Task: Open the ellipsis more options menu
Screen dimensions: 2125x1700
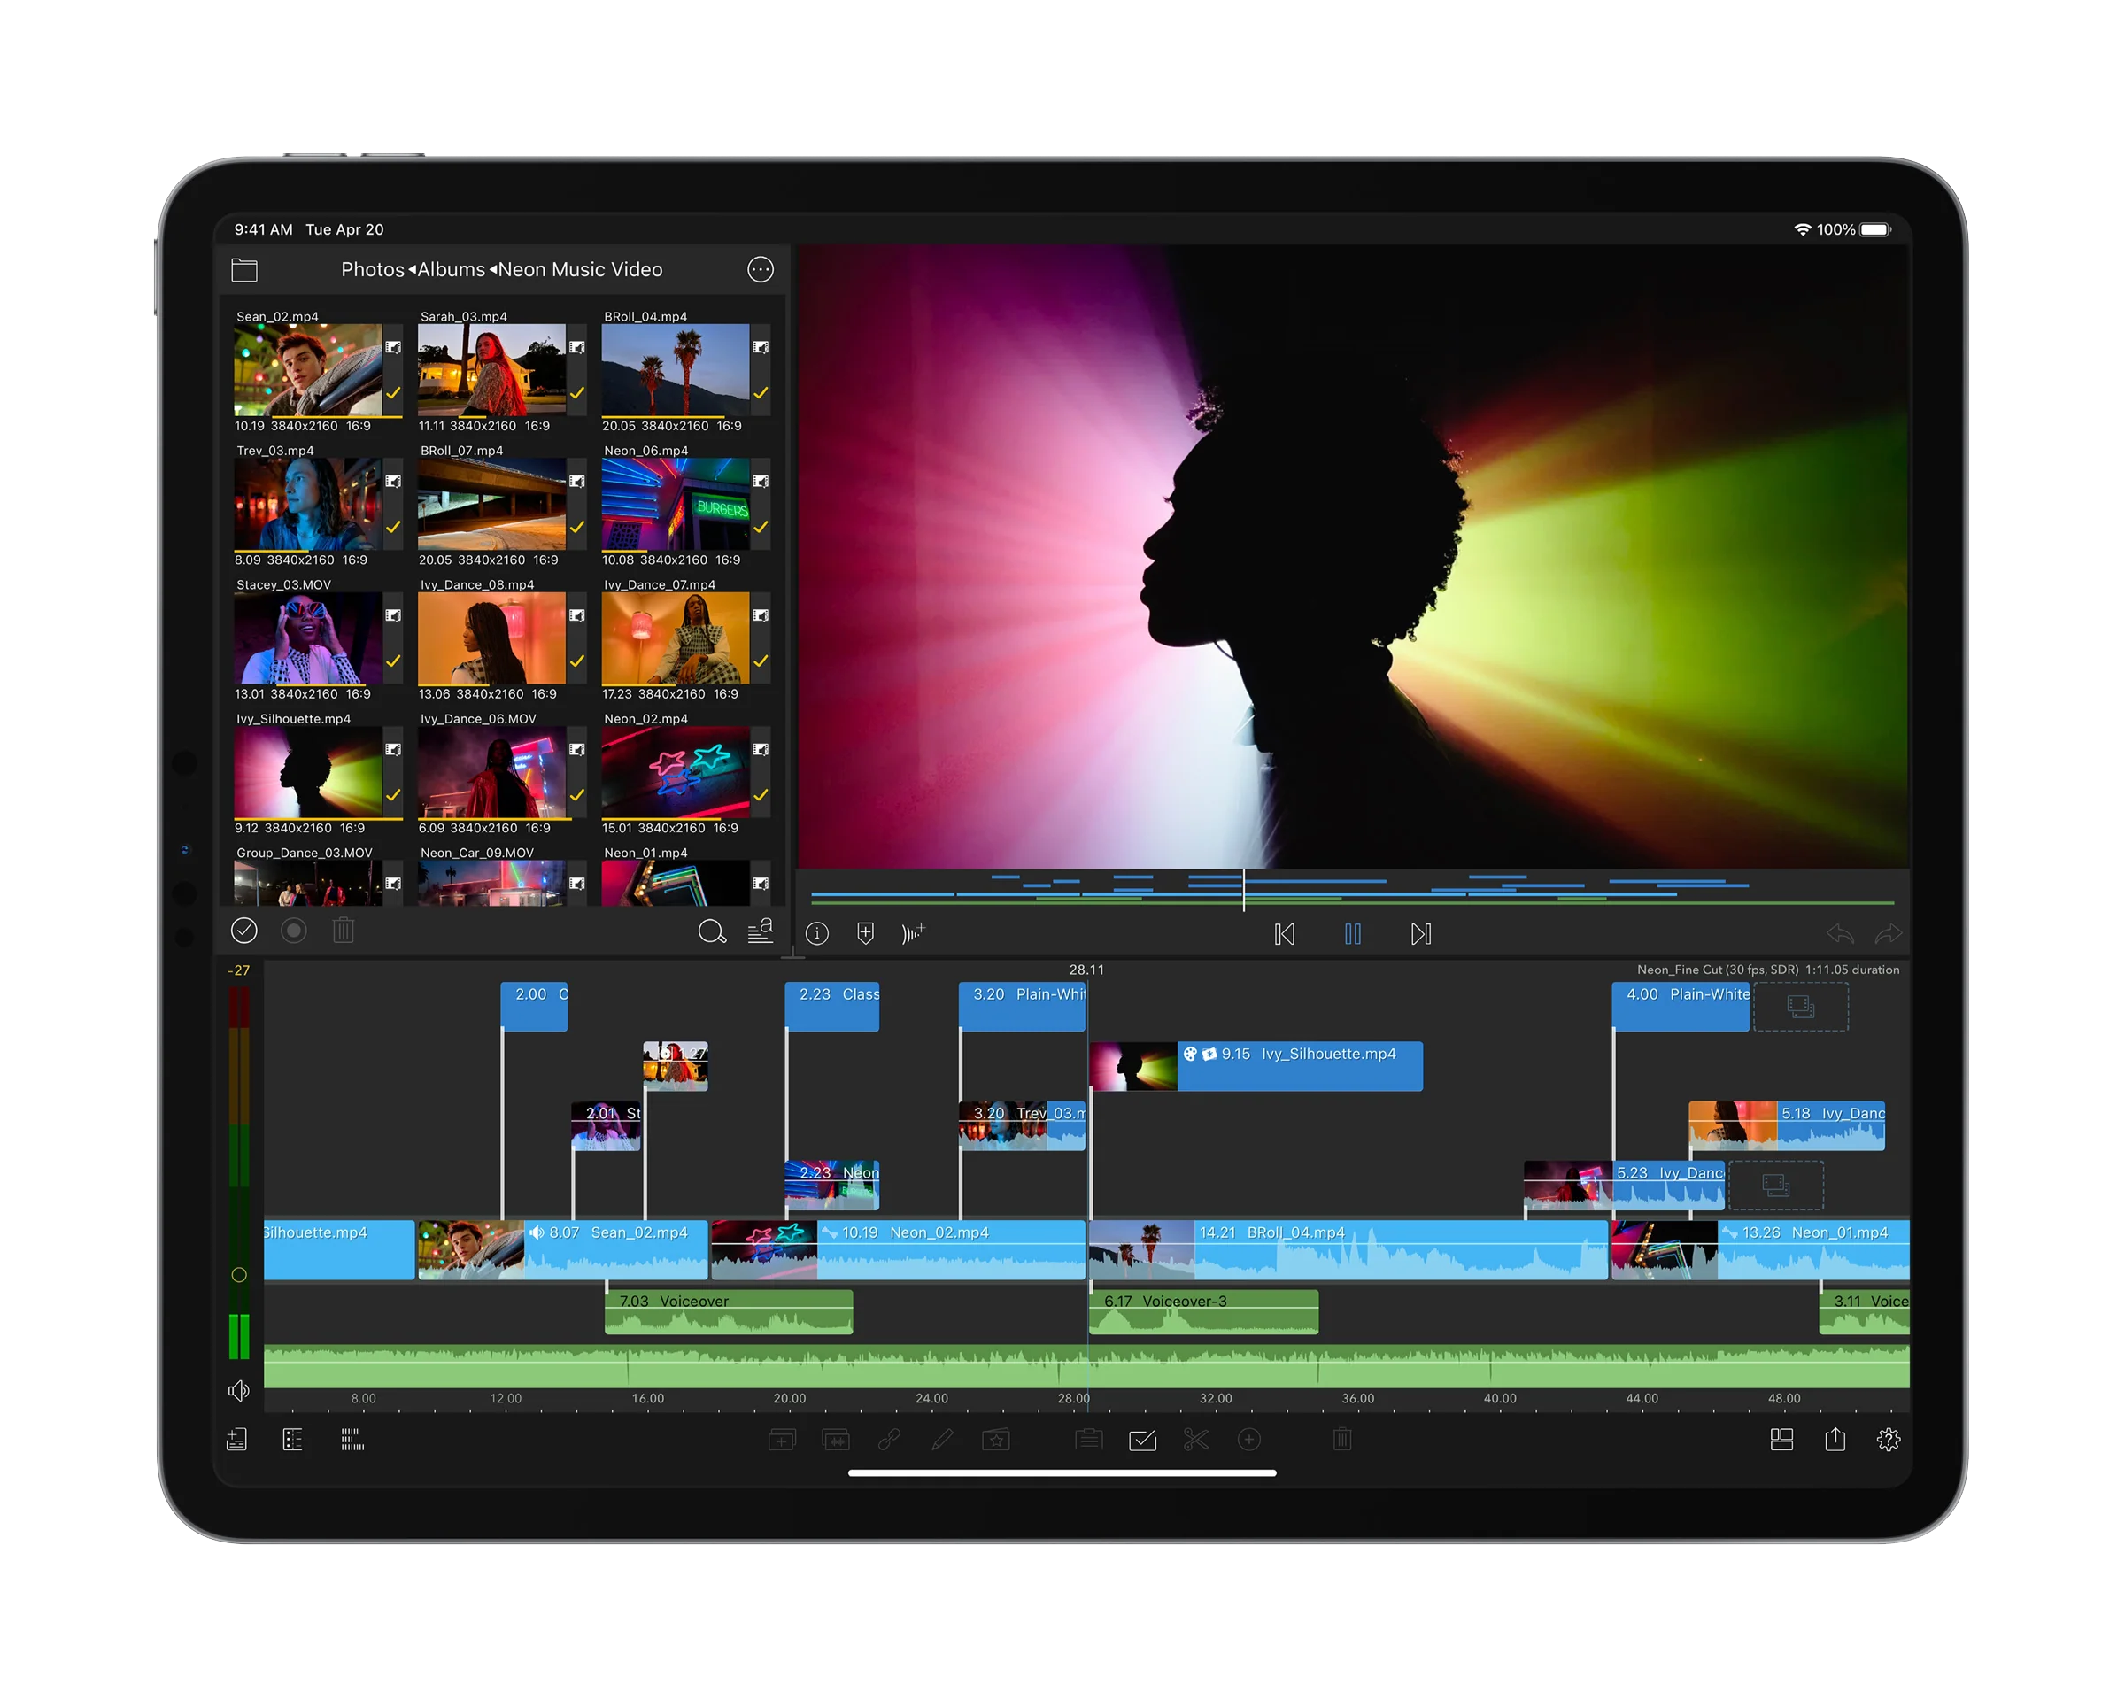Action: coord(760,269)
